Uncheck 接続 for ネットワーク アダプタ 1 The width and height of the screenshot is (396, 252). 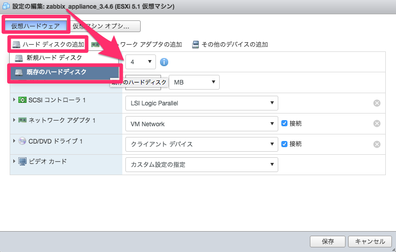284,123
